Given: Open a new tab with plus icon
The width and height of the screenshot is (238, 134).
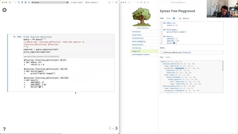Looking at the screenshot, I should point(113,3).
